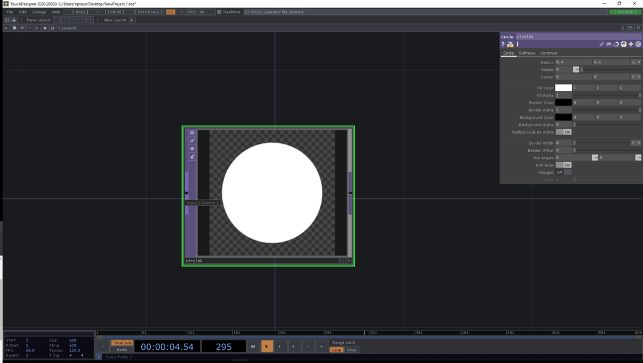Viewport: 643px width, 363px height.
Task: Click the comment speech bubble icon
Action: tap(608, 45)
